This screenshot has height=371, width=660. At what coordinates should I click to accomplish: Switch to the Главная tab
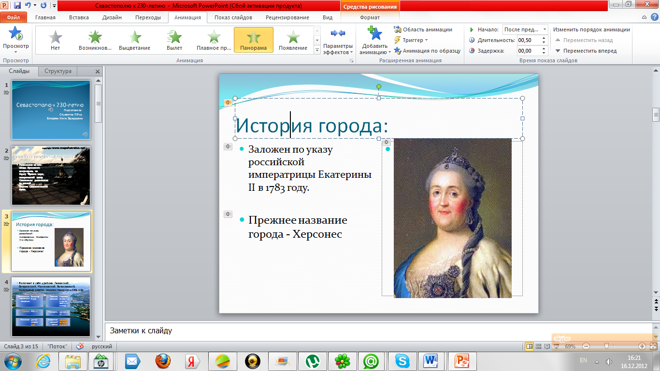[45, 17]
